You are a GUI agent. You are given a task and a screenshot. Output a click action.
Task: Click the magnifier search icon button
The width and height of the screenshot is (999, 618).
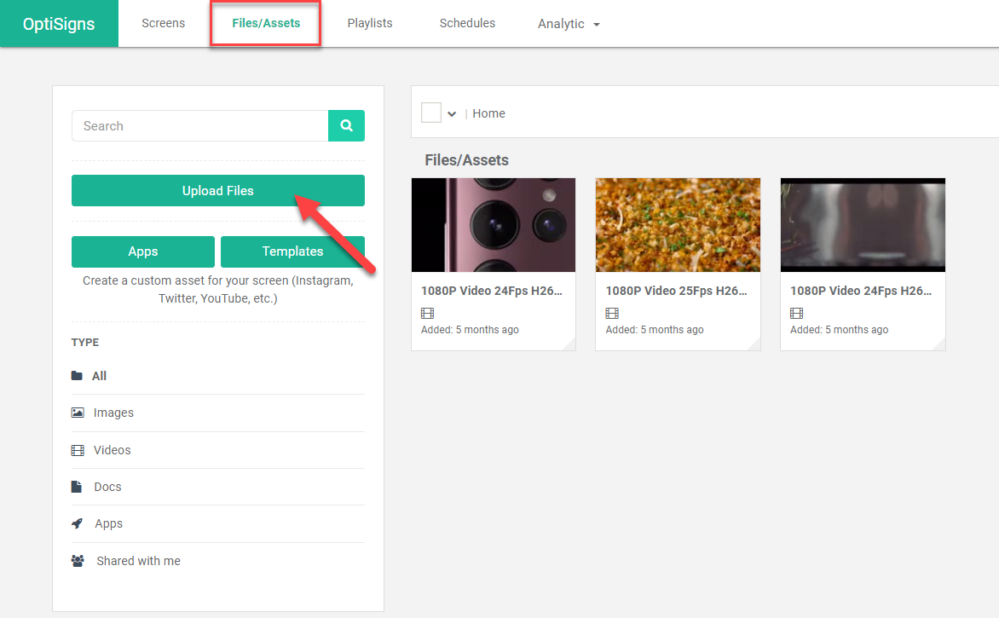(346, 126)
